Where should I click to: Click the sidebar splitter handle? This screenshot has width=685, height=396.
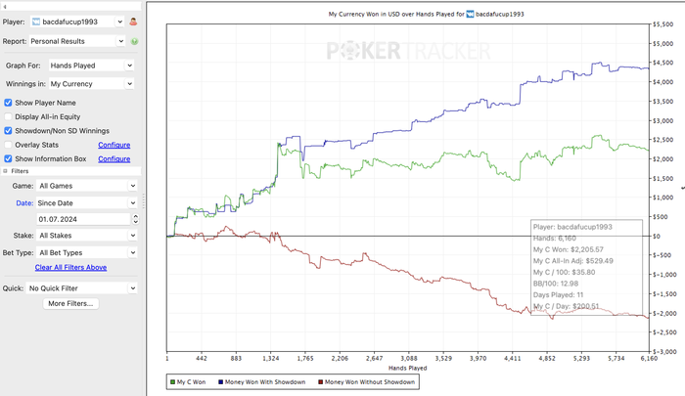click(144, 200)
